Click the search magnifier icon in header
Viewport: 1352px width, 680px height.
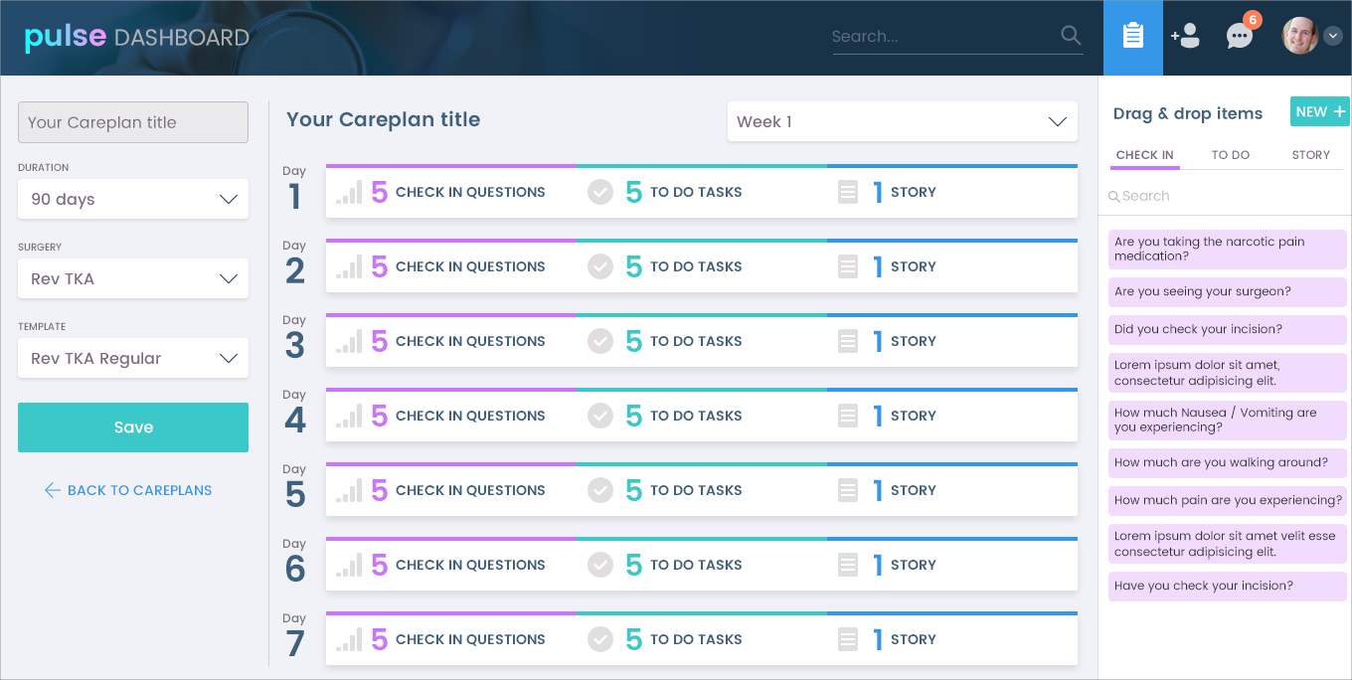[1071, 36]
